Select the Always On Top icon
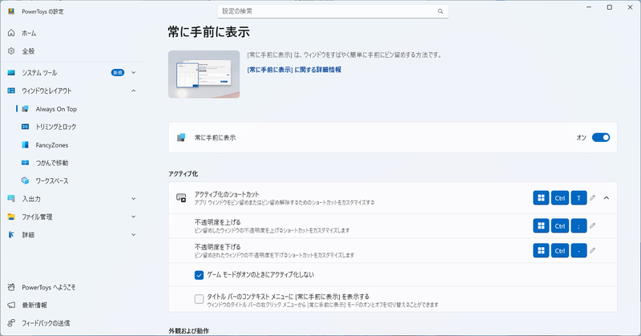 tap(26, 109)
